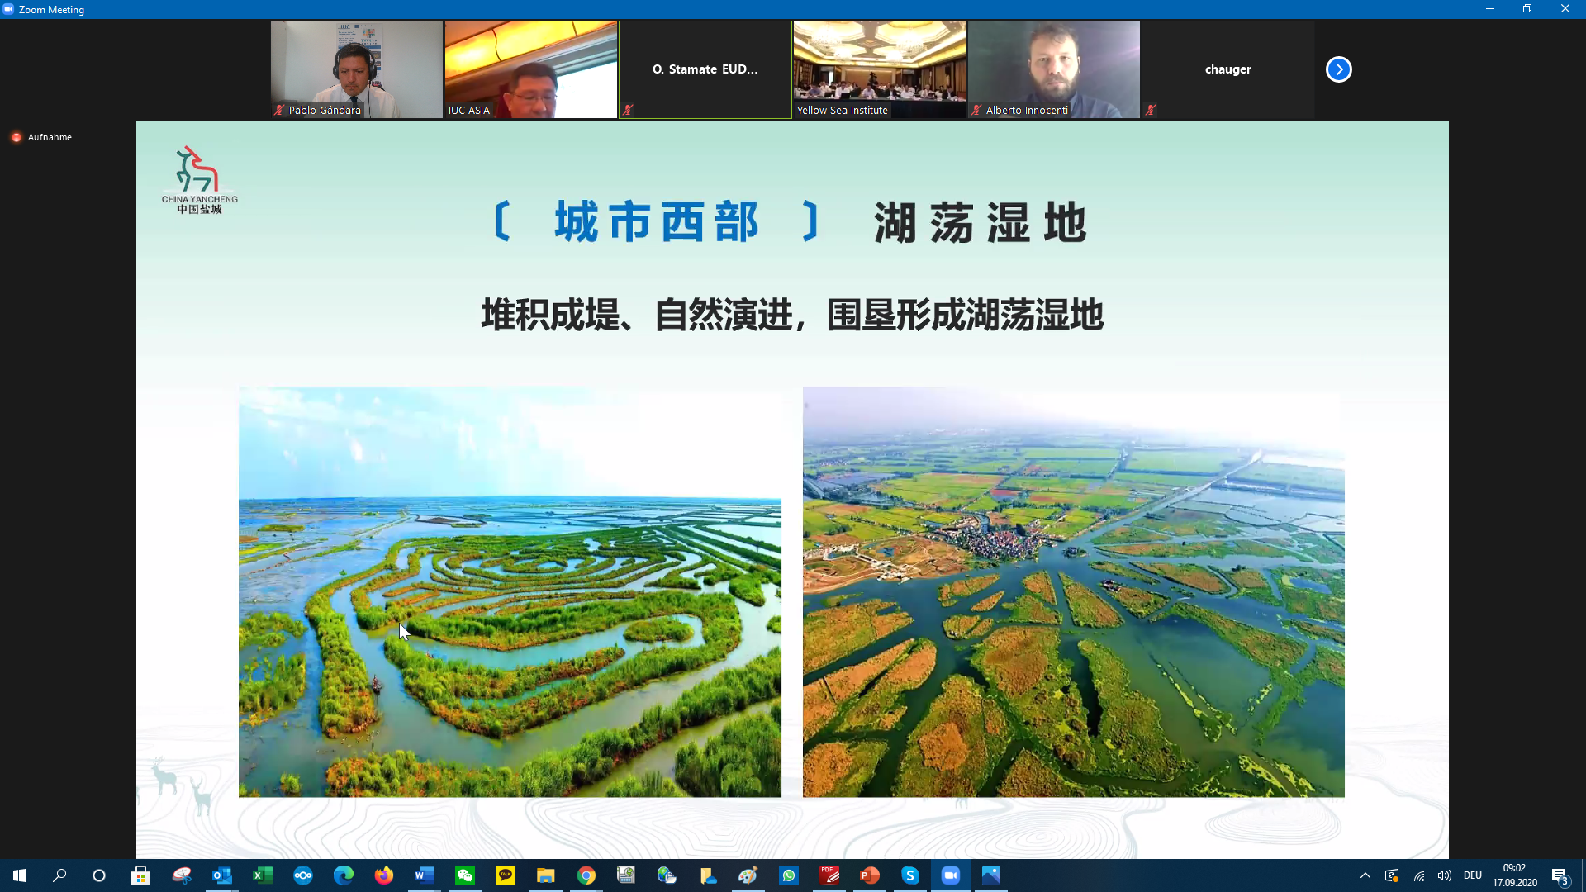Select the Yellow Sea Institute video tile
Viewport: 1586px width, 892px height.
tap(879, 69)
